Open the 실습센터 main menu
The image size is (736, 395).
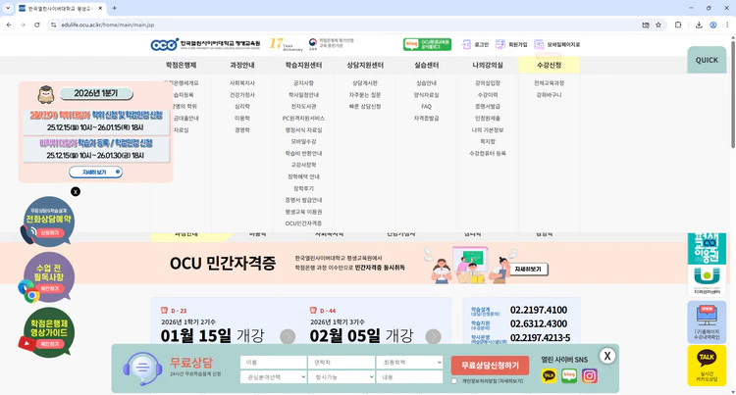(426, 65)
